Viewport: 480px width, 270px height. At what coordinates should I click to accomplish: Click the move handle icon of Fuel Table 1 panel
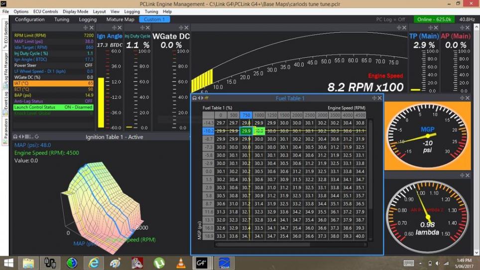click(x=374, y=98)
